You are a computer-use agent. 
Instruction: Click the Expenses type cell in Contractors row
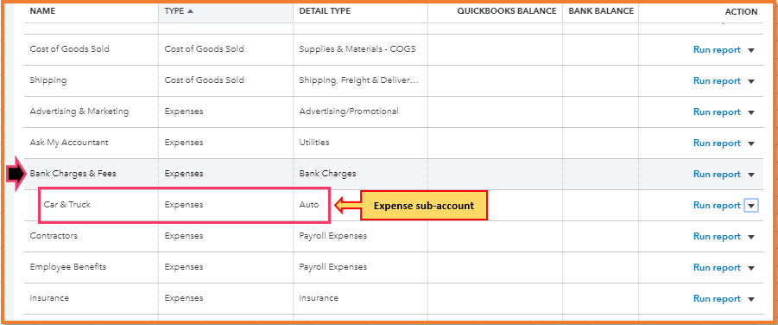pos(184,236)
